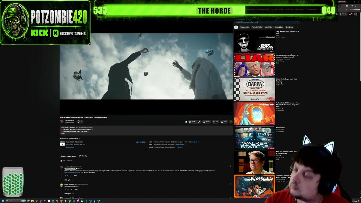Image resolution: width=361 pixels, height=203 pixels.
Task: Click the Eventim link for Chorzów event
Action: (180, 147)
